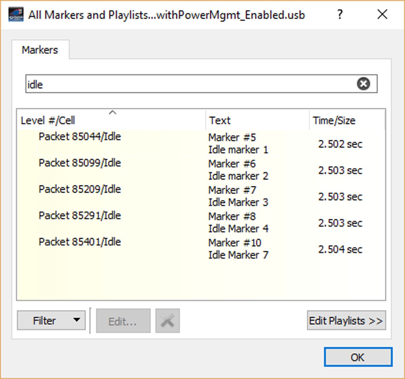Click the OK button
This screenshot has height=379, width=405.
pyautogui.click(x=358, y=357)
